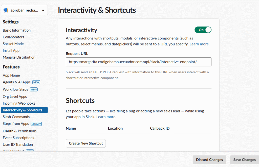
Task: Click the Discard Changes button
Action: tap(209, 160)
